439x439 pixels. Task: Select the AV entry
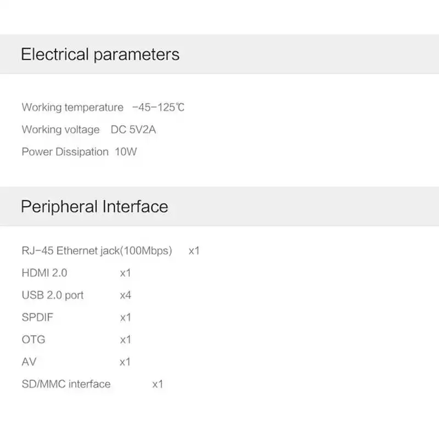tap(29, 362)
